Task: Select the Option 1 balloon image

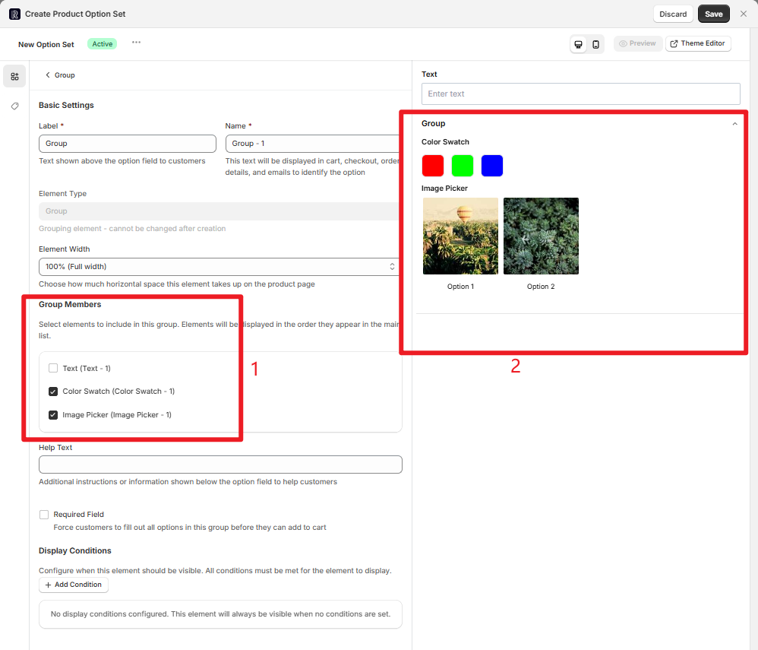Action: click(x=460, y=236)
